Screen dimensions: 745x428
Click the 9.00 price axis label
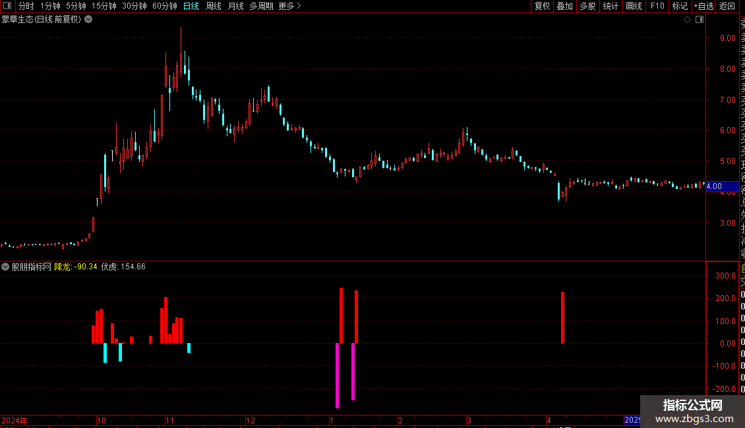(727, 38)
